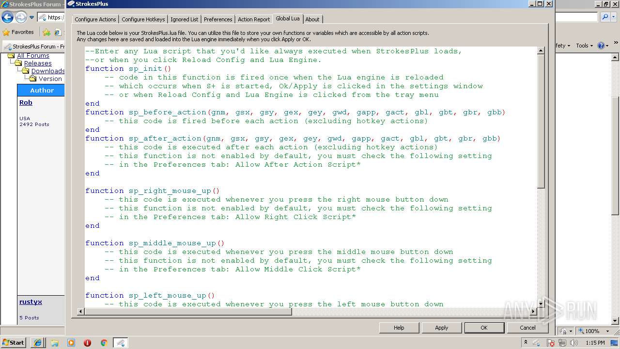Click the Version topic folder icon
Image resolution: width=620 pixels, height=349 pixels.
pyautogui.click(x=33, y=79)
